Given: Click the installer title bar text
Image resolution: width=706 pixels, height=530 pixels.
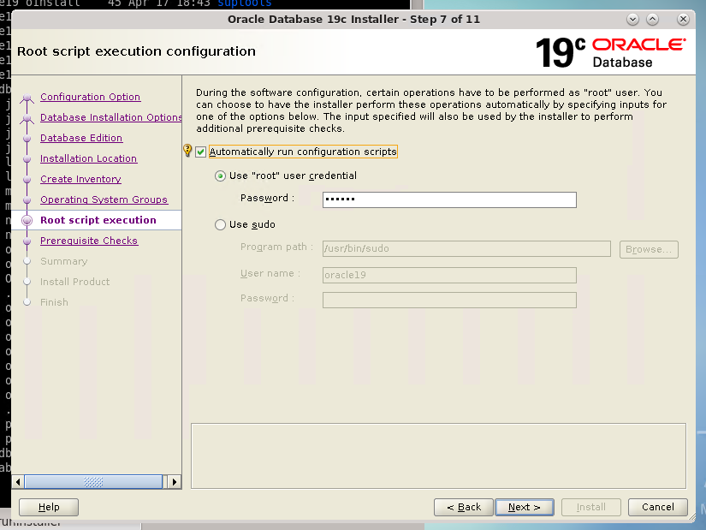Looking at the screenshot, I should point(353,20).
